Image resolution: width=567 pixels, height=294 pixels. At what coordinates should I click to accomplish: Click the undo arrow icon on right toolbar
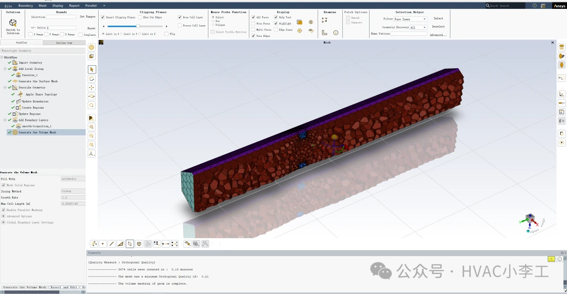(x=562, y=78)
